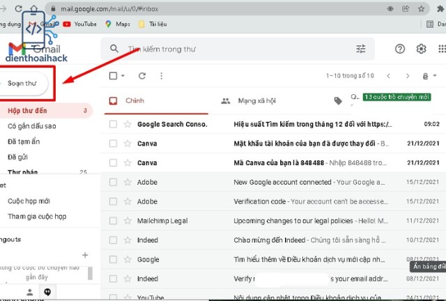Open the input tools dropdown arrow
This screenshot has height=301, width=446.
point(435,75)
